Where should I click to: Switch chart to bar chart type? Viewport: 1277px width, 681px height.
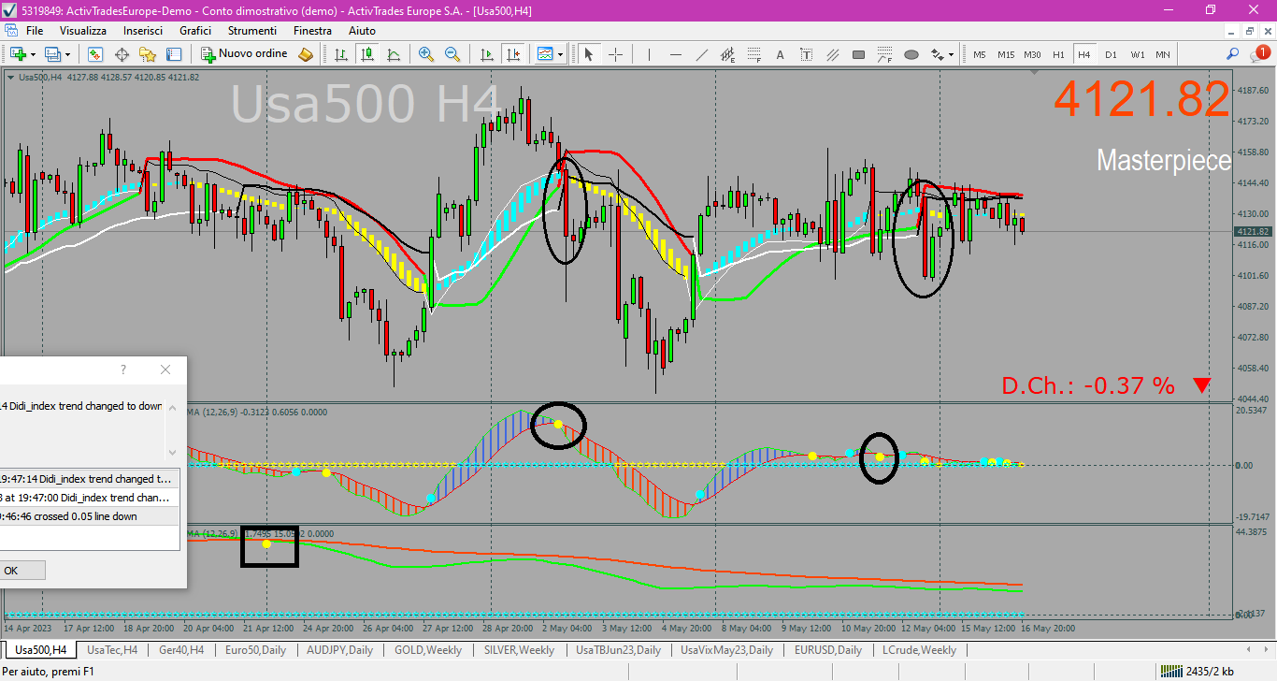pos(342,54)
